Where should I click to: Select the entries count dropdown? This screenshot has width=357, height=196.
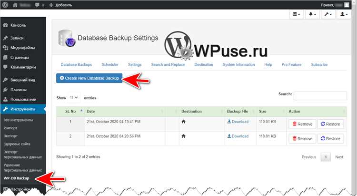click(74, 98)
